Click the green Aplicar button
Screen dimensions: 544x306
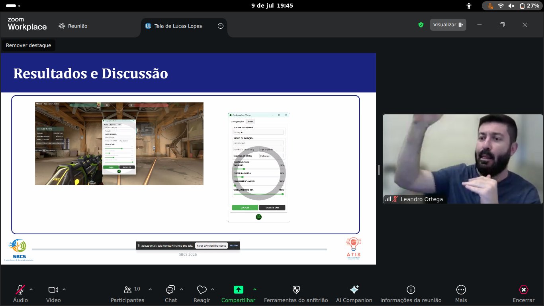click(245, 208)
